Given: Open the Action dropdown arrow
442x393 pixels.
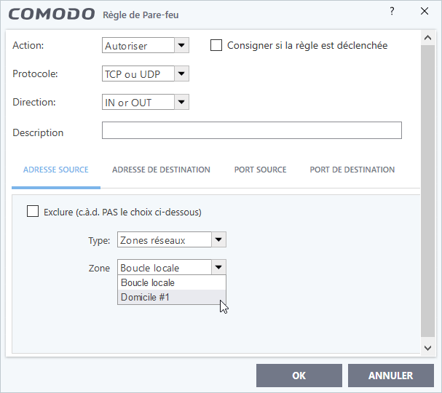Looking at the screenshot, I should coord(181,45).
